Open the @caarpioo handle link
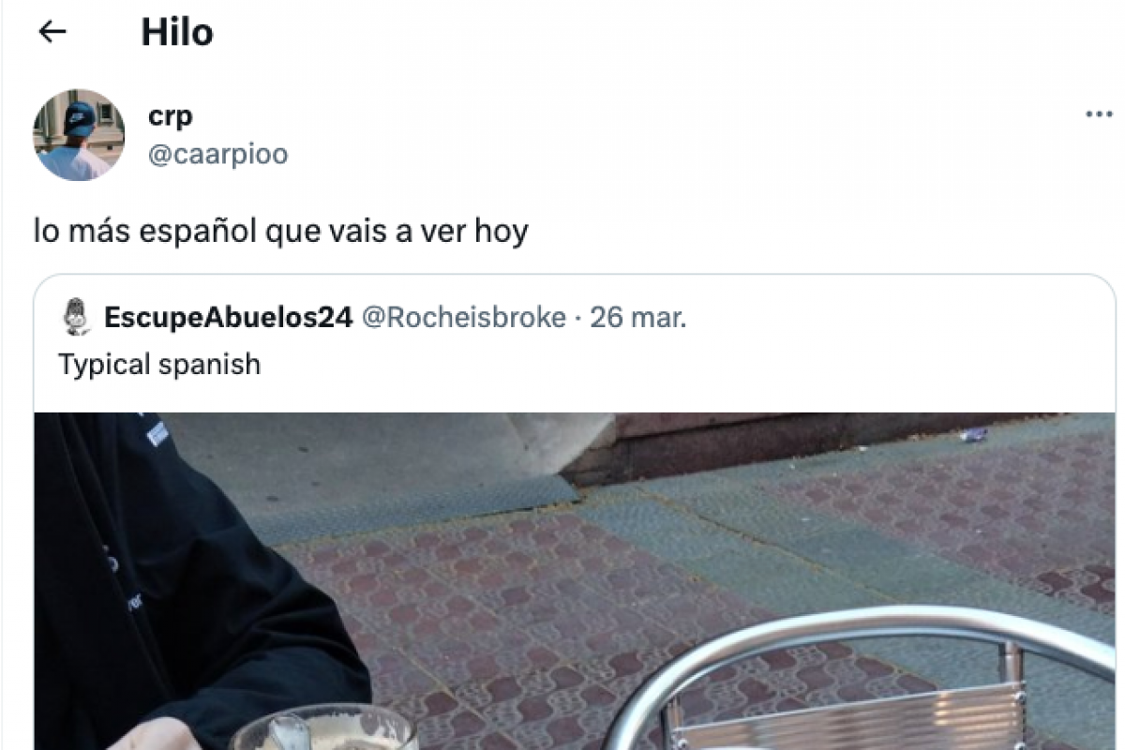Viewport: 1125px width, 750px height. click(218, 154)
